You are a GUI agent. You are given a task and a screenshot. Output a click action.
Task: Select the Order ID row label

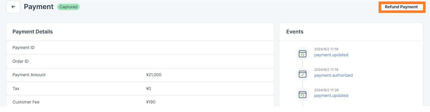point(21,61)
